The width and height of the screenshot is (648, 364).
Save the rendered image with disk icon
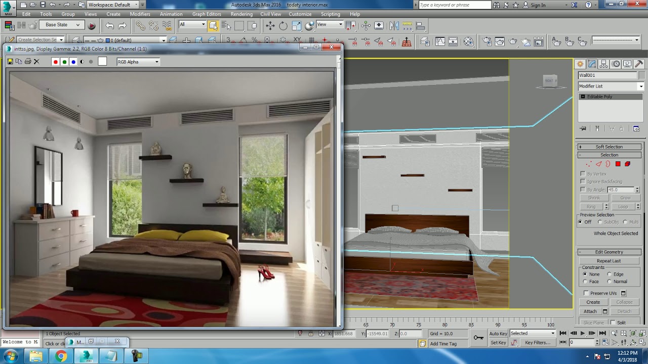pyautogui.click(x=10, y=62)
